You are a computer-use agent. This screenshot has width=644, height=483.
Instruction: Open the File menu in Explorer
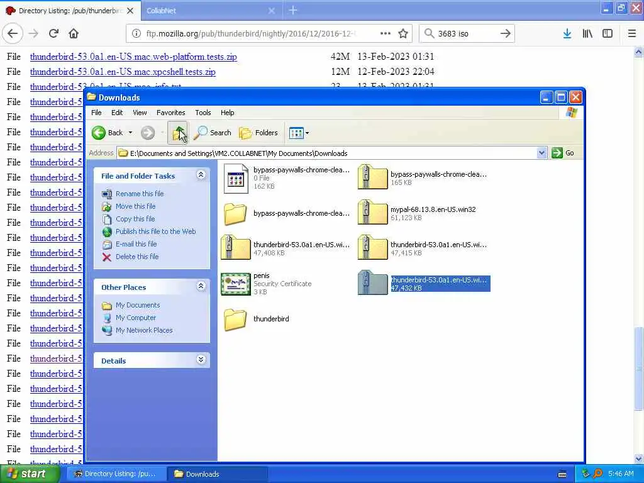[96, 113]
